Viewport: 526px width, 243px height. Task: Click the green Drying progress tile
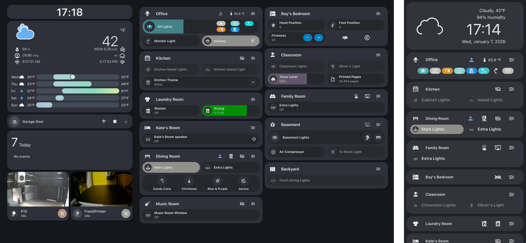tap(231, 111)
